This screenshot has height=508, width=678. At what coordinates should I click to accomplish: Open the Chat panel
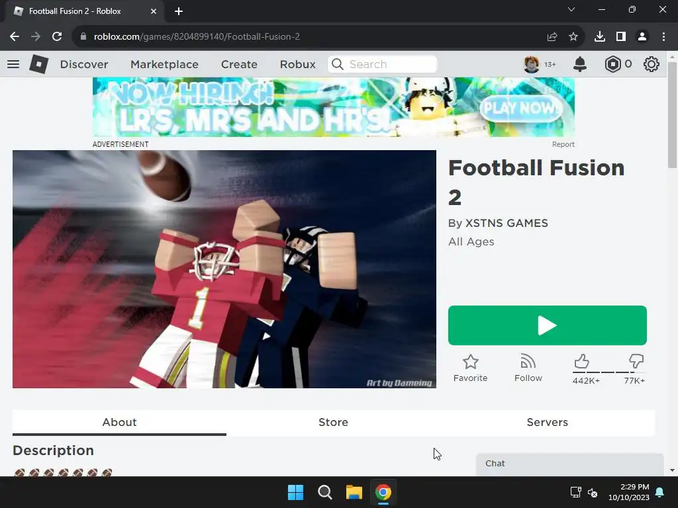tap(569, 464)
